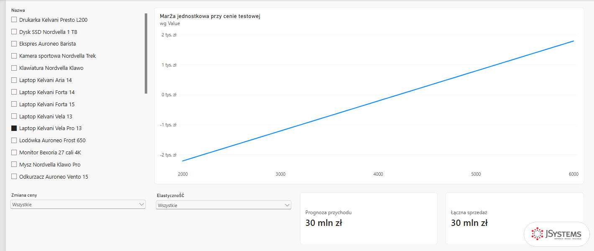Viewport: 594px width, 251px height.
Task: Toggle the Mysz Nordvella Klawo Pro checkbox
Action: click(x=14, y=164)
